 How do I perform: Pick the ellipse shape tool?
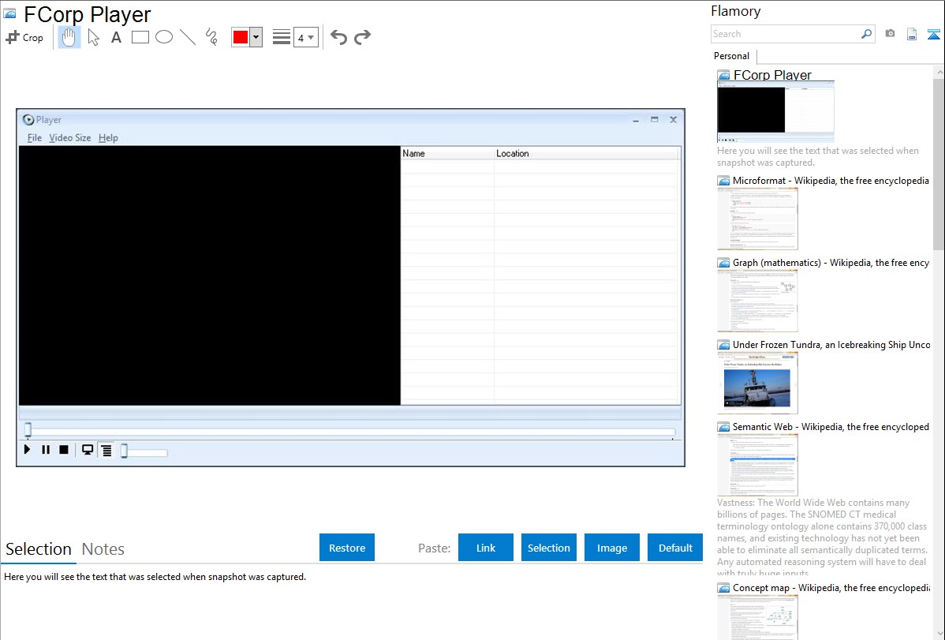tap(164, 37)
